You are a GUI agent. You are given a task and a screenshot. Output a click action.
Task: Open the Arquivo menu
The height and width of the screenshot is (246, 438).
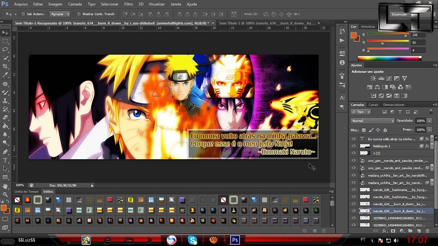(x=21, y=4)
